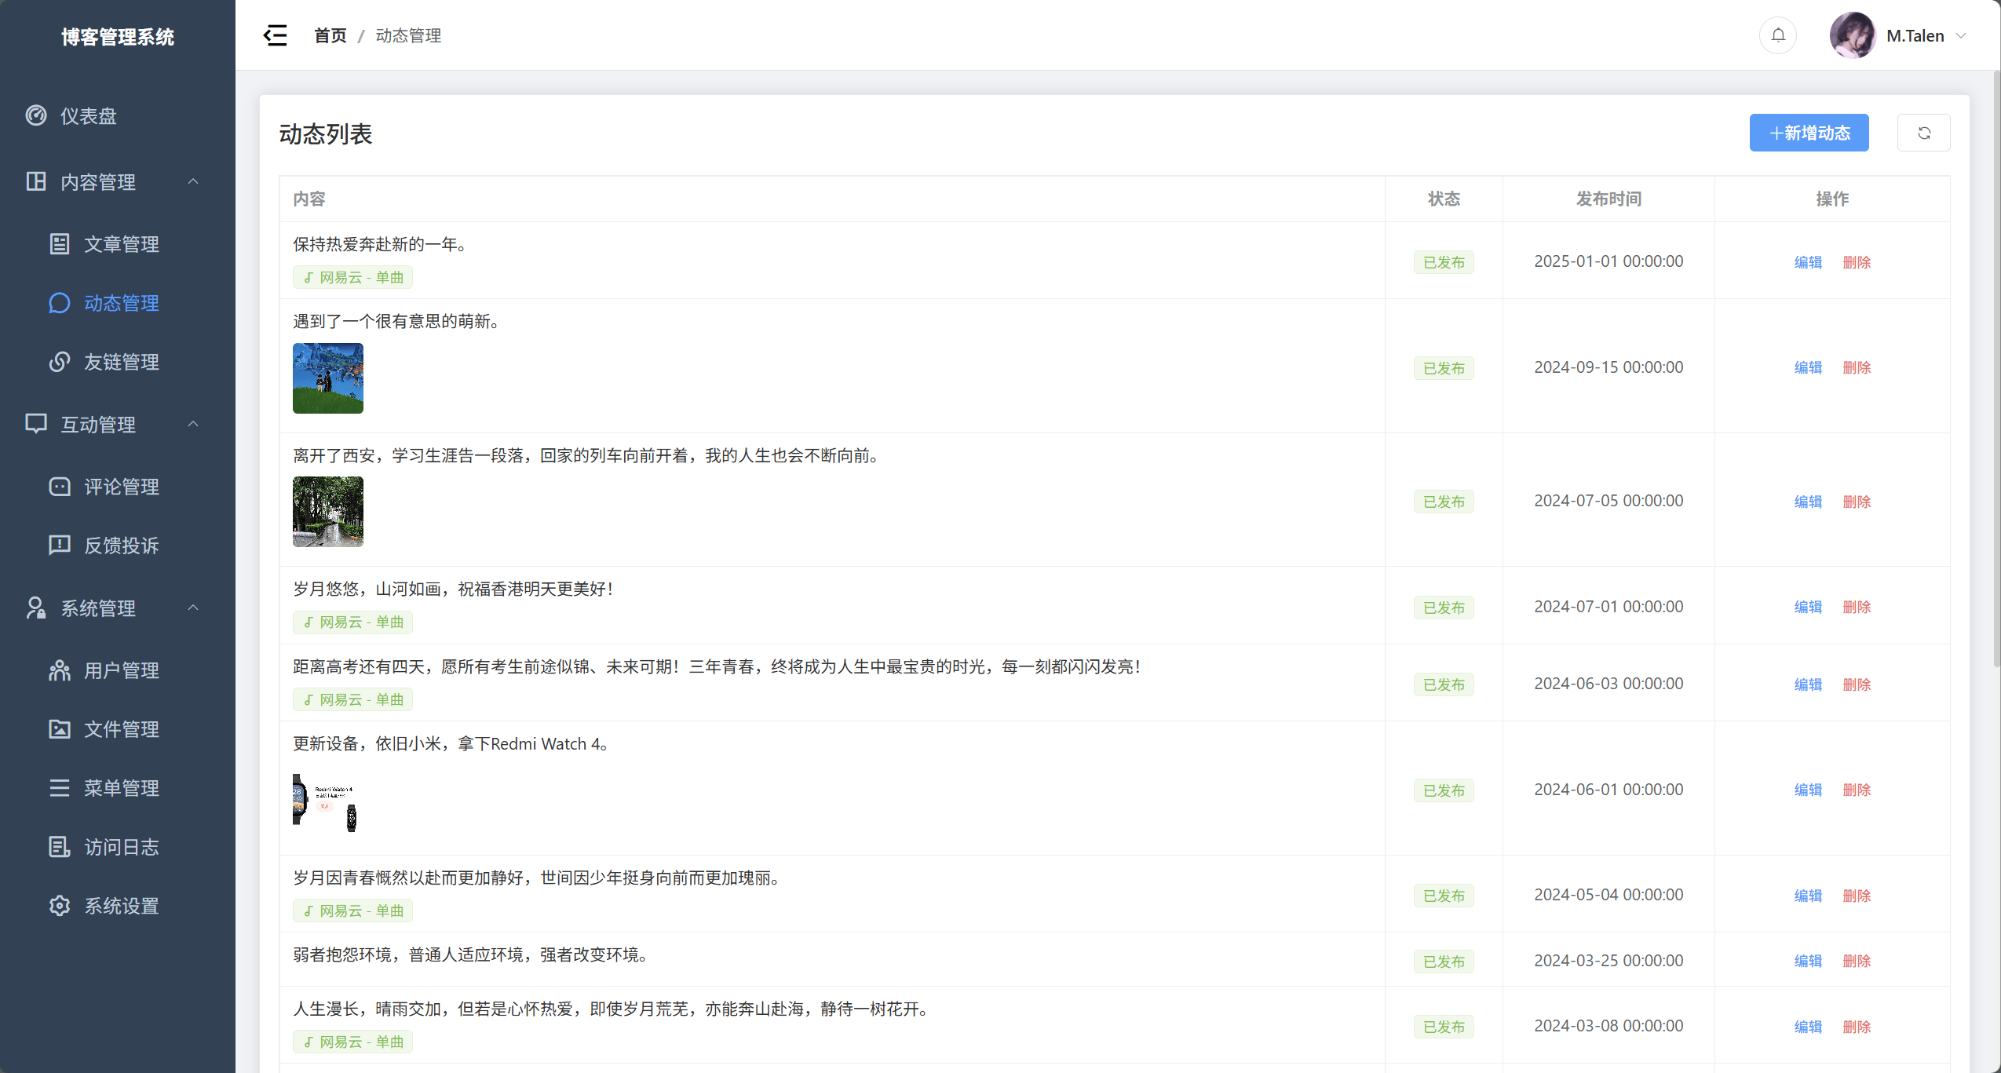2001x1073 pixels.
Task: Click the 首页 breadcrumb link
Action: point(330,35)
